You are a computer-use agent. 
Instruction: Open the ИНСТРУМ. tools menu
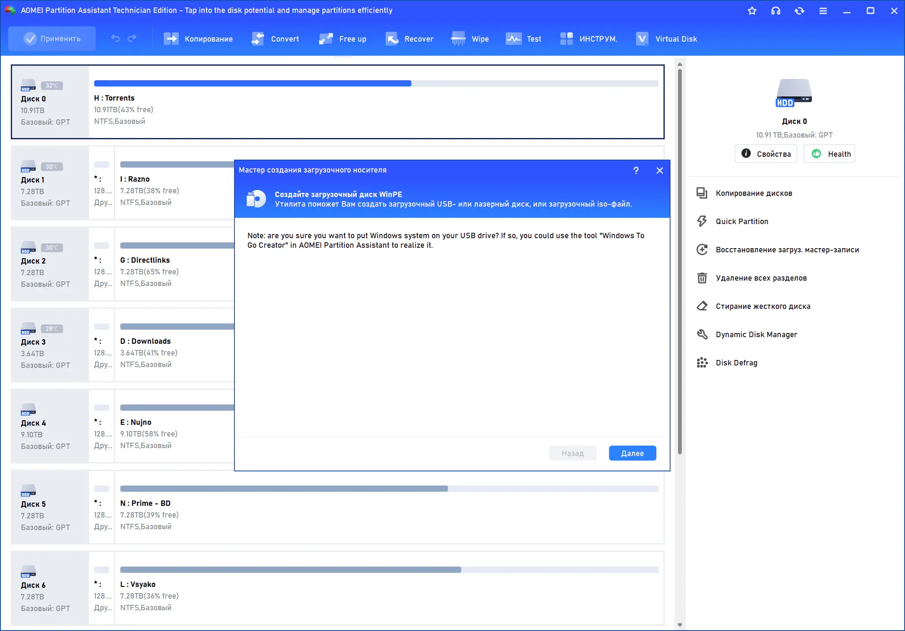coord(589,39)
